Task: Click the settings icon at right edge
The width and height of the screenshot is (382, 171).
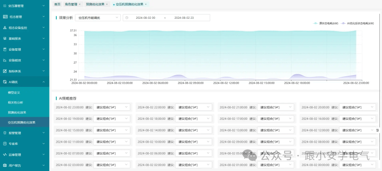Action: 377,130
